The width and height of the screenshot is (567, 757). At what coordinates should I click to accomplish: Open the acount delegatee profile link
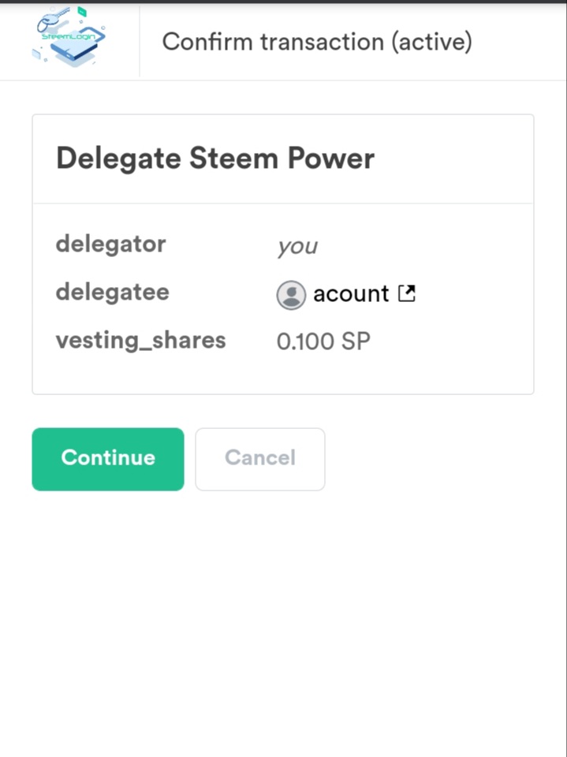pos(351,293)
